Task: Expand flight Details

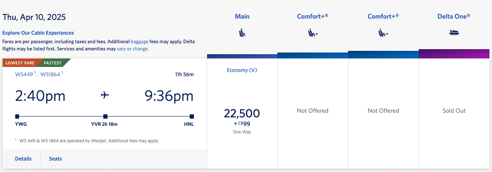Action: pos(23,159)
